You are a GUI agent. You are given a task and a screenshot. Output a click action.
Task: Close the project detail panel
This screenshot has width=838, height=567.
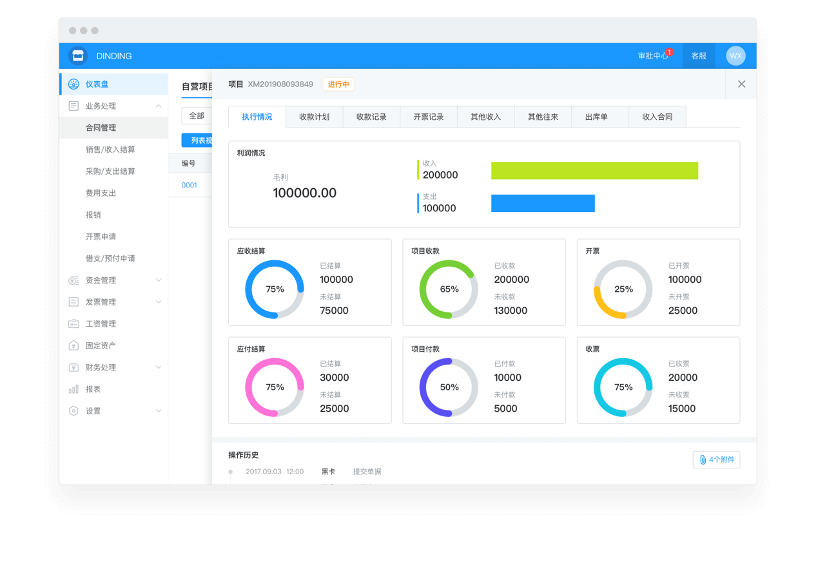coord(741,84)
